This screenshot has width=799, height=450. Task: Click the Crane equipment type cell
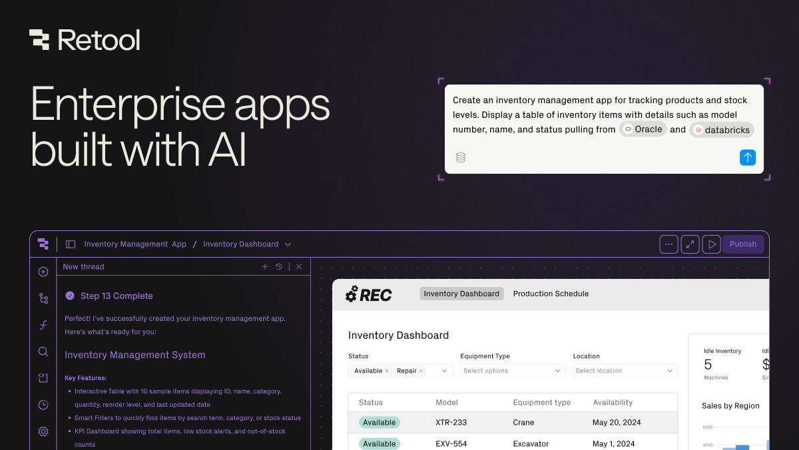coord(525,423)
